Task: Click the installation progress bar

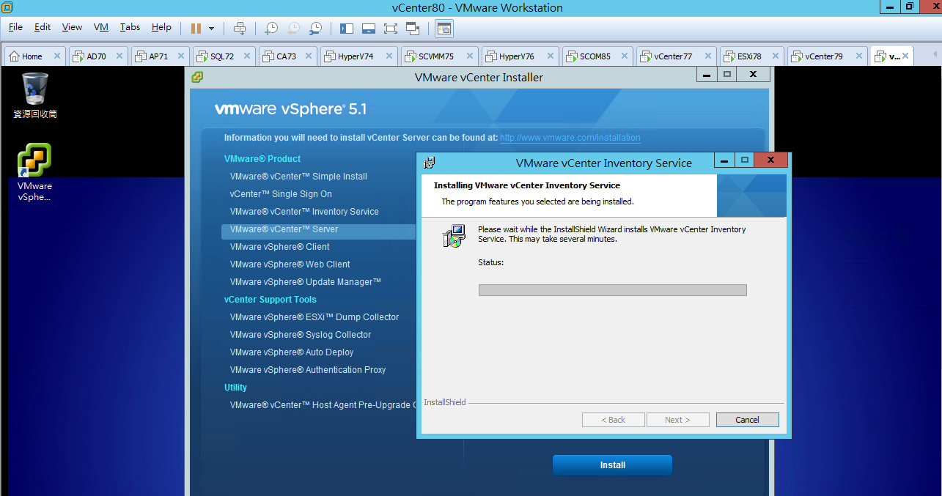Action: click(x=612, y=290)
